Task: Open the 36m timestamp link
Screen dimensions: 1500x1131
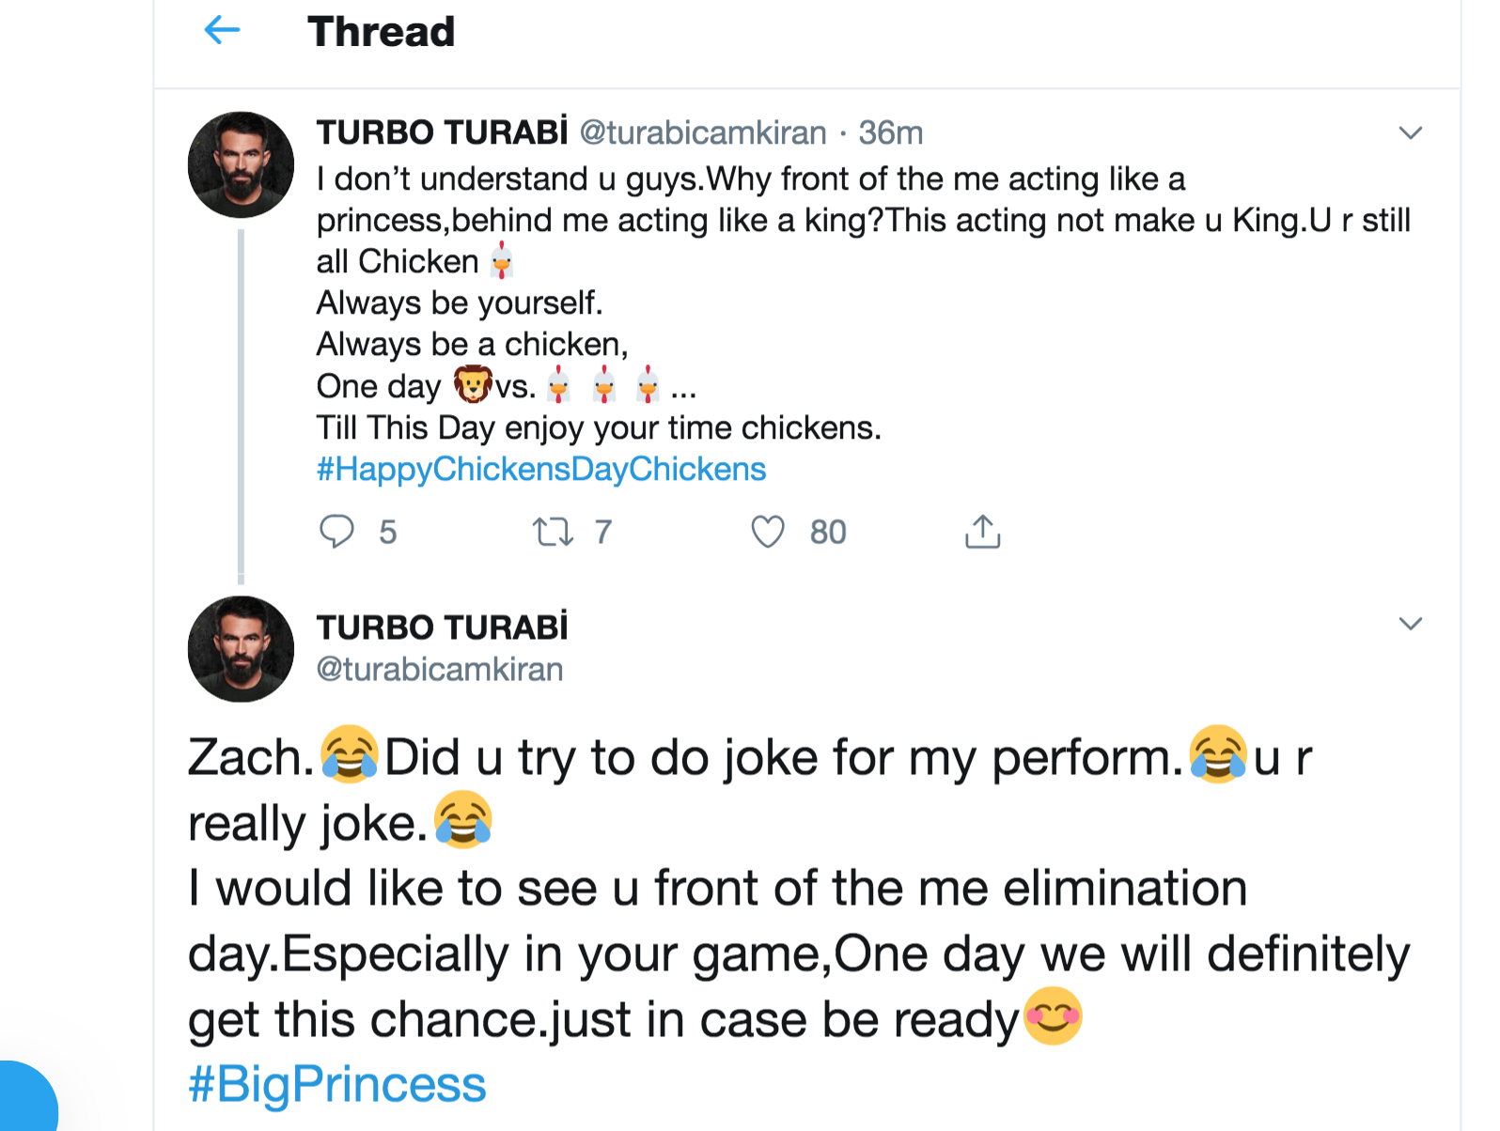Action: point(890,132)
